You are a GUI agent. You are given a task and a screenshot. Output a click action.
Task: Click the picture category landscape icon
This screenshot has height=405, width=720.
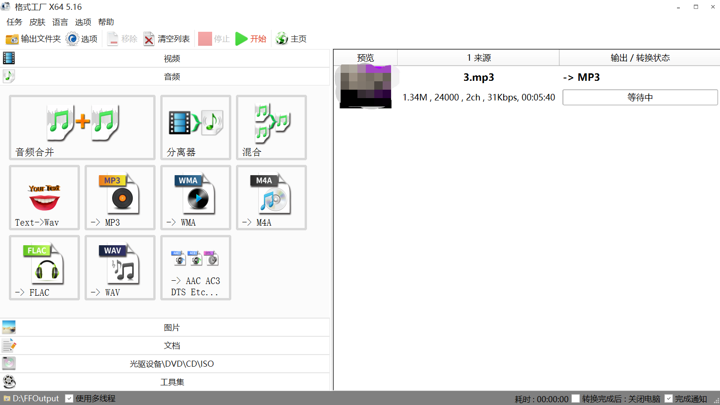(9, 327)
